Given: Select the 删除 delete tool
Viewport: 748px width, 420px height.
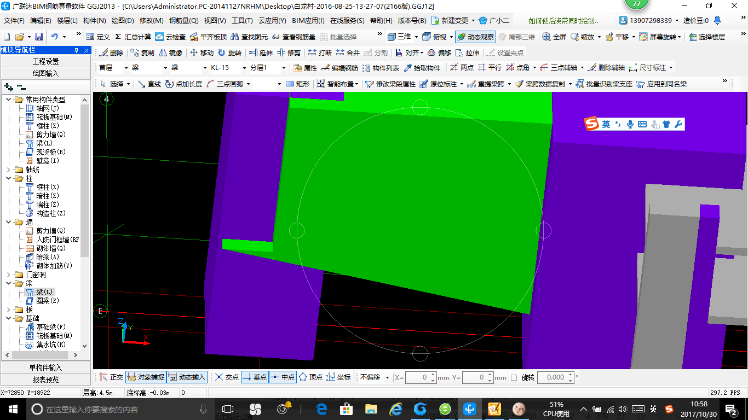Looking at the screenshot, I should coord(111,53).
